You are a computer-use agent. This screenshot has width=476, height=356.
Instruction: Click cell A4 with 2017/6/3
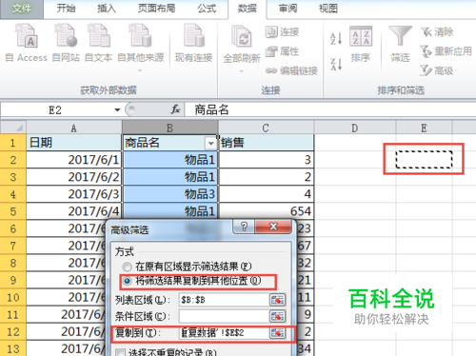click(x=74, y=194)
